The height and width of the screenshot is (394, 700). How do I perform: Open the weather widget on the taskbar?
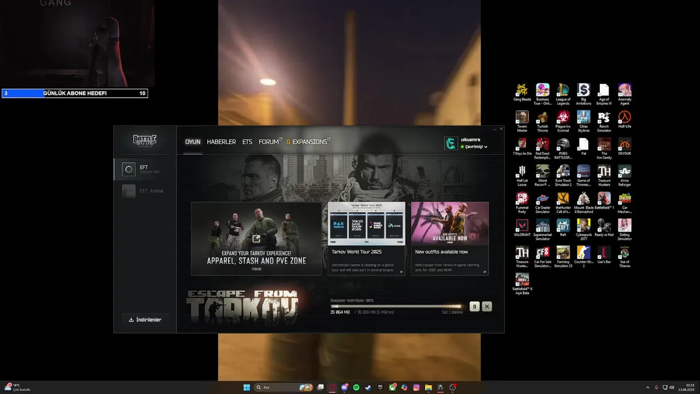point(17,387)
